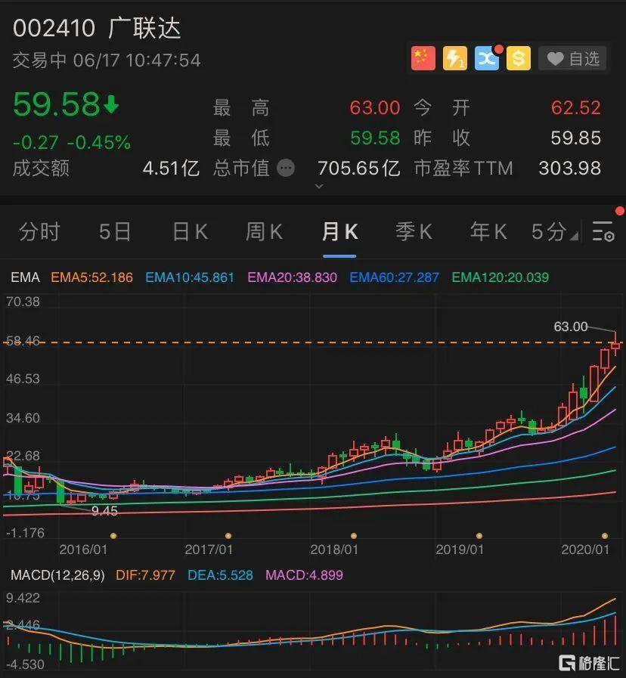626x678 pixels.
Task: Tap the price change -0.27 -0.45%
Action: pyautogui.click(x=72, y=142)
